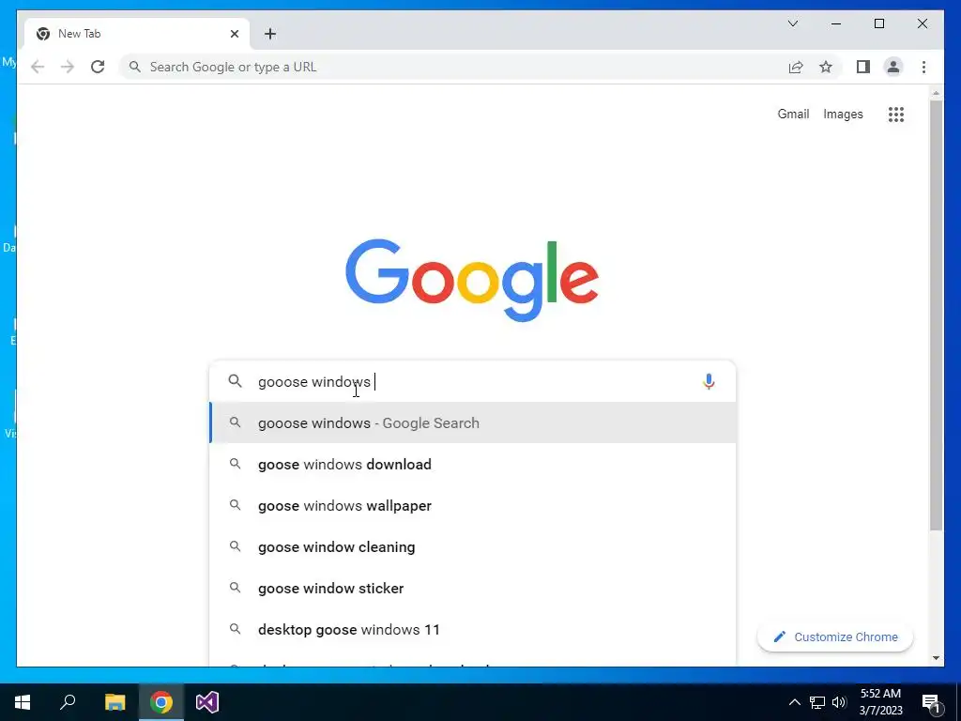Image resolution: width=961 pixels, height=721 pixels.
Task: Click the Customize Chrome button
Action: click(834, 637)
